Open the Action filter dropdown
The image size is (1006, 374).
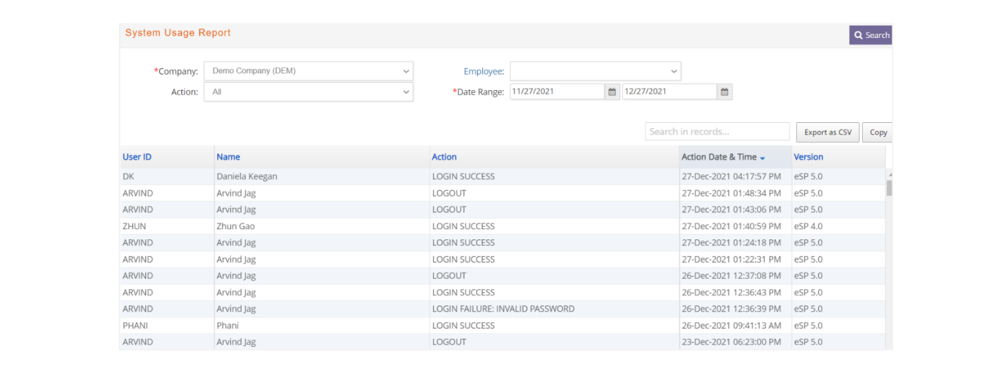[x=309, y=92]
